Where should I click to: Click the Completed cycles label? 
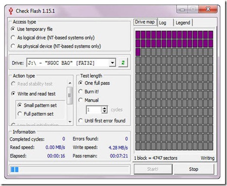[27, 139]
